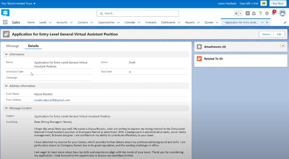
Task: Open the Attachments (0) related list
Action: coord(215,47)
